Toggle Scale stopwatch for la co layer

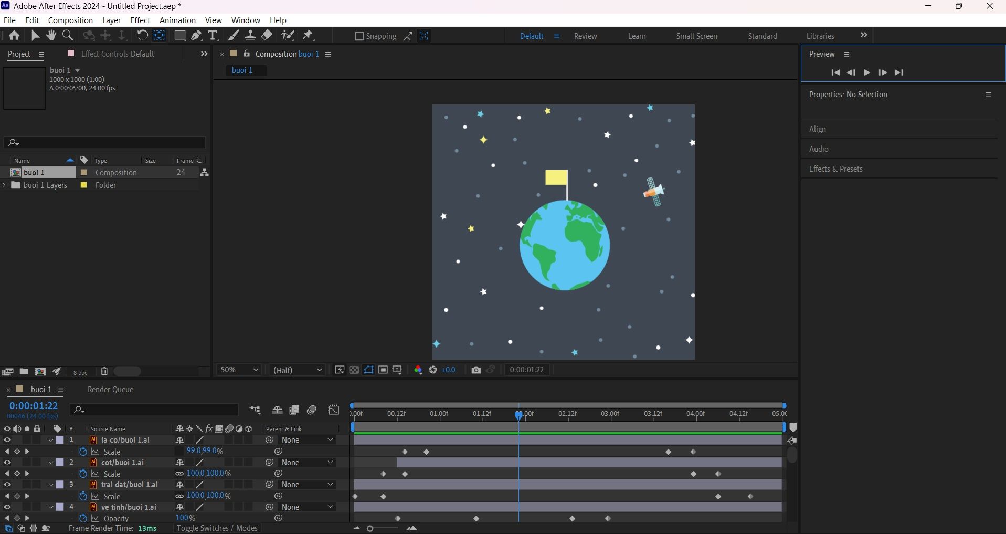[x=83, y=452]
